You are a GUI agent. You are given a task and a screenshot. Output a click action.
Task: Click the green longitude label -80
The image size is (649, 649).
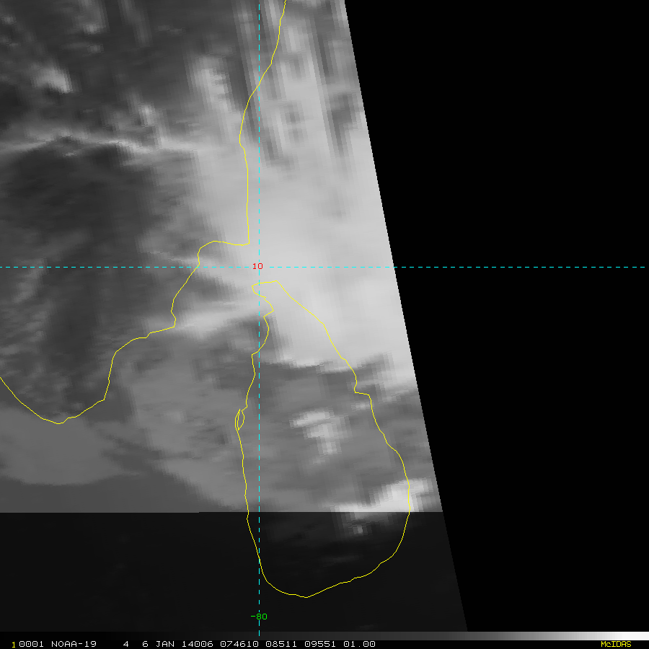tap(258, 617)
